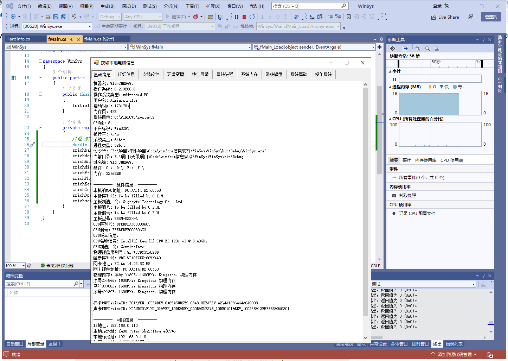The height and width of the screenshot is (361, 508).
Task: Stop debugging with the red square button
Action: [244, 17]
